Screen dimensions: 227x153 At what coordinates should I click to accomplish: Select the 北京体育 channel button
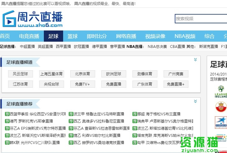pos(83,74)
